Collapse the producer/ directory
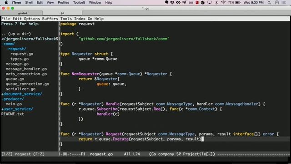Image resolution: width=291 pixels, height=164 pixels. tap(13, 99)
